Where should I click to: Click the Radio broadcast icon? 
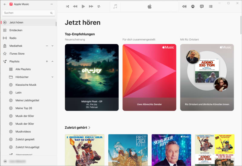[x=5, y=38]
